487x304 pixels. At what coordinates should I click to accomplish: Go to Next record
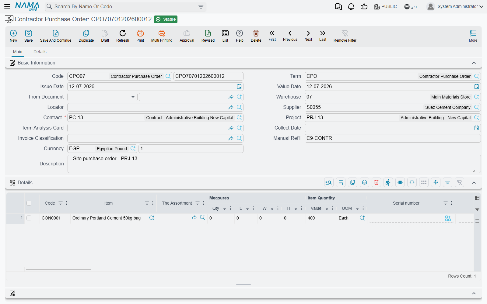pyautogui.click(x=308, y=36)
